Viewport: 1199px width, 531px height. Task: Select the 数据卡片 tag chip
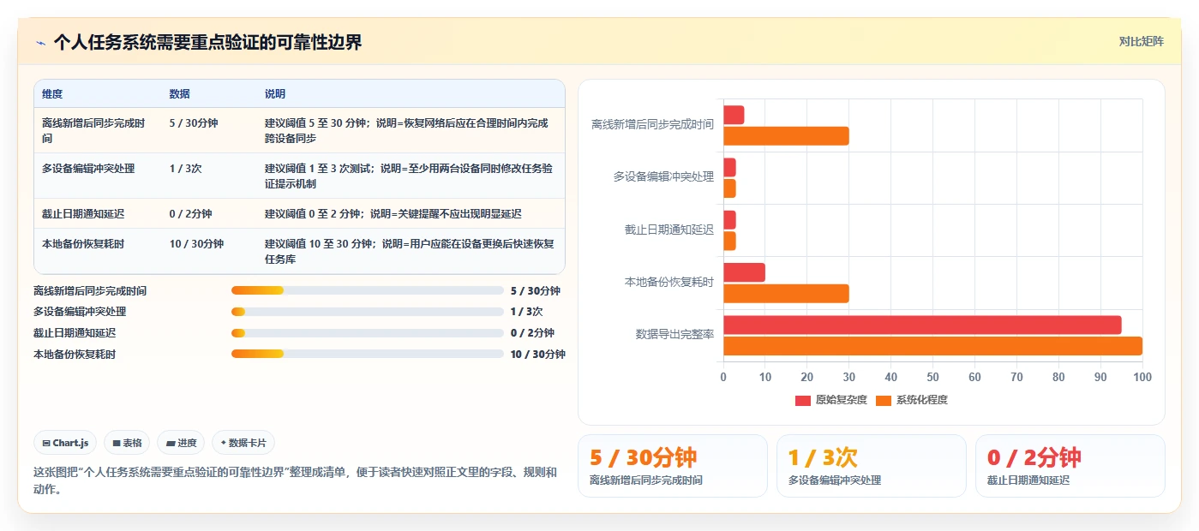pyautogui.click(x=243, y=443)
